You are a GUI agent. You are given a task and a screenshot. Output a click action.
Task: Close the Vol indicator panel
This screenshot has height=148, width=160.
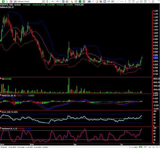click(1, 79)
